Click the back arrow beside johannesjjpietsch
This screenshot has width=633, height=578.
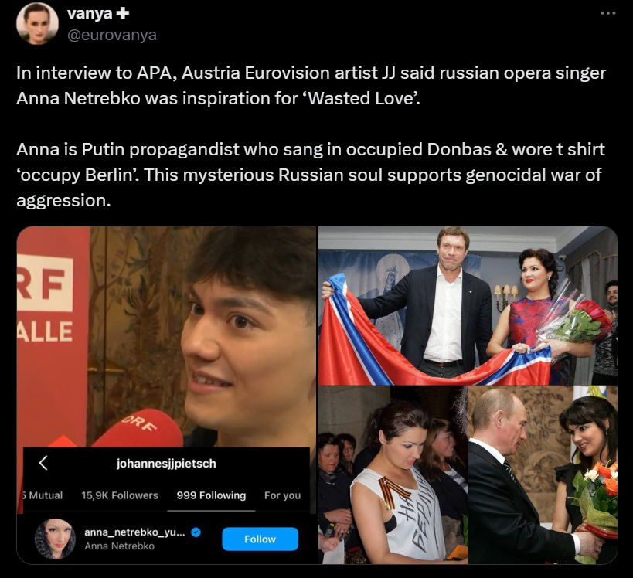pos(43,463)
